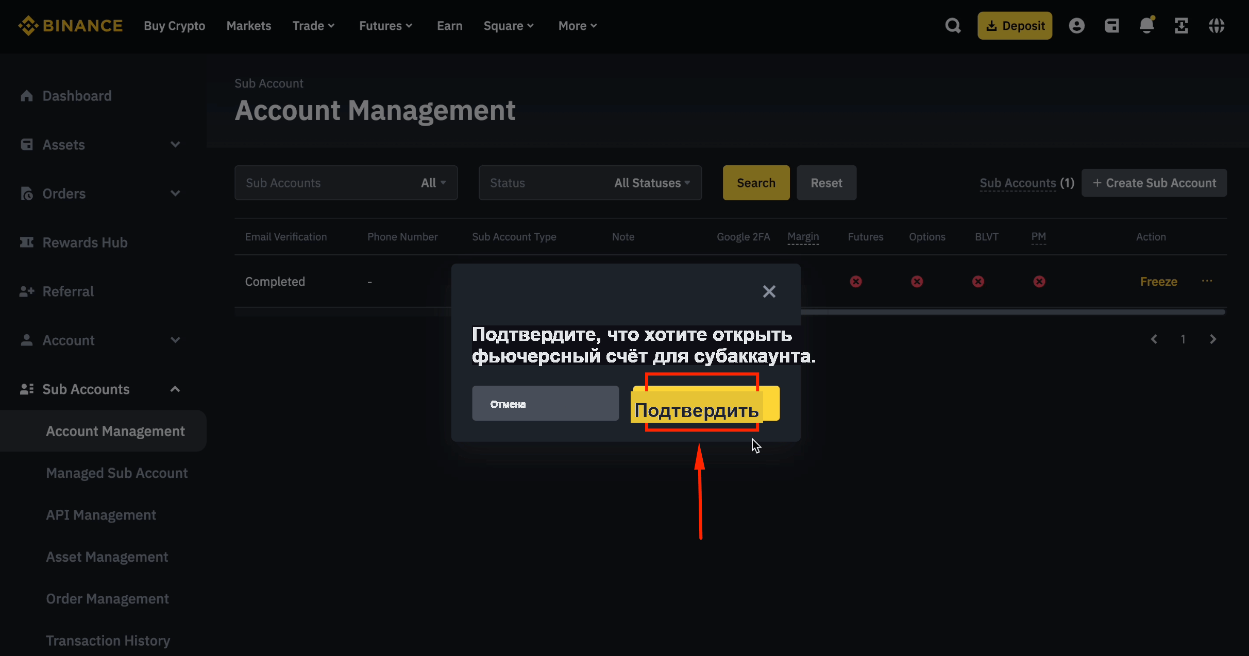Open the search magnifier icon
This screenshot has height=656, width=1249.
pyautogui.click(x=953, y=26)
